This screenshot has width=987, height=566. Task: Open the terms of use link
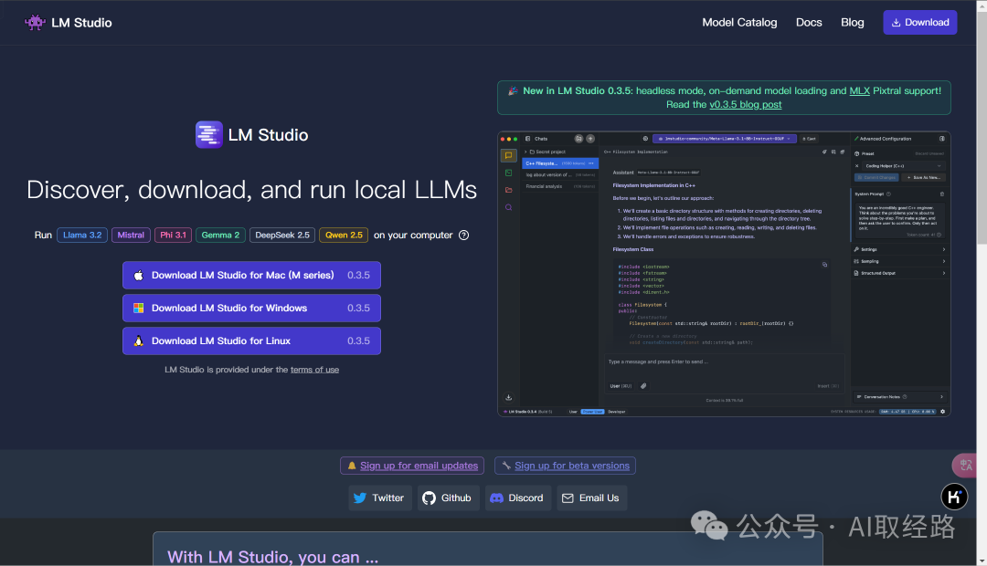coord(314,370)
